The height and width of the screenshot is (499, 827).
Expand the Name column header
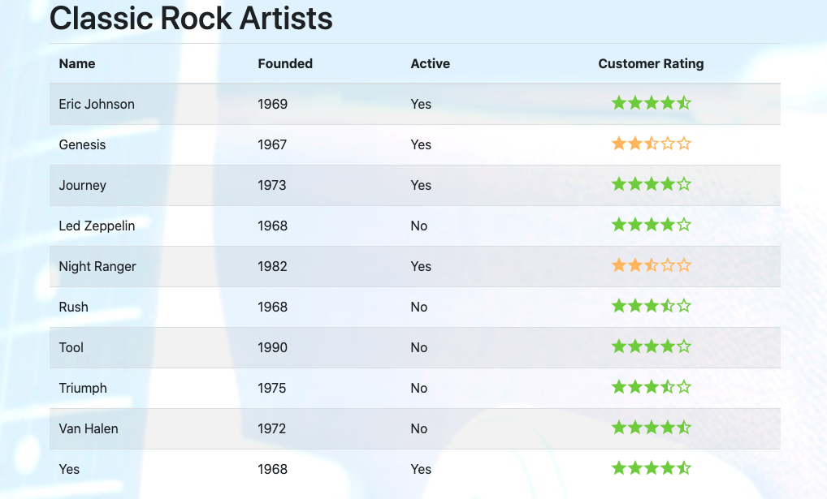76,63
